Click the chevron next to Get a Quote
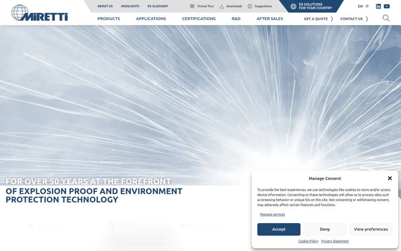This screenshot has width=401, height=251. 332,19
